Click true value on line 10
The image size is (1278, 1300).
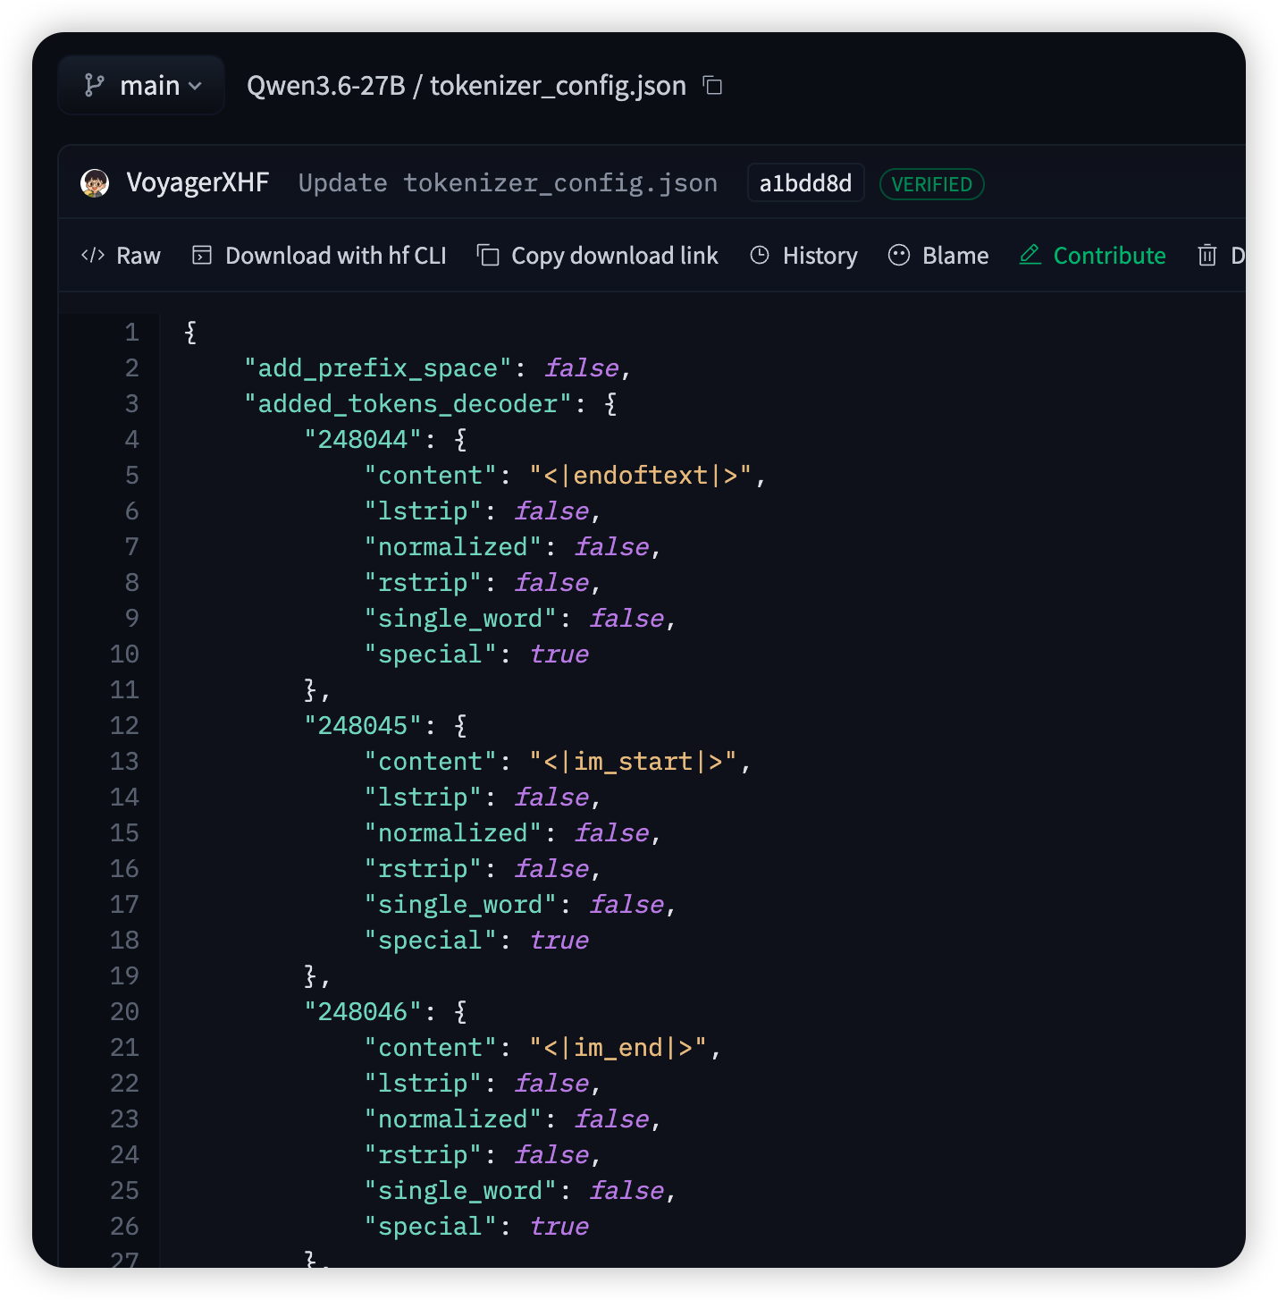[x=559, y=654]
